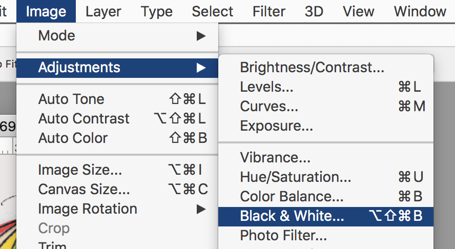Choose Auto Tone
Screen dimensions: 455x249
(117, 99)
